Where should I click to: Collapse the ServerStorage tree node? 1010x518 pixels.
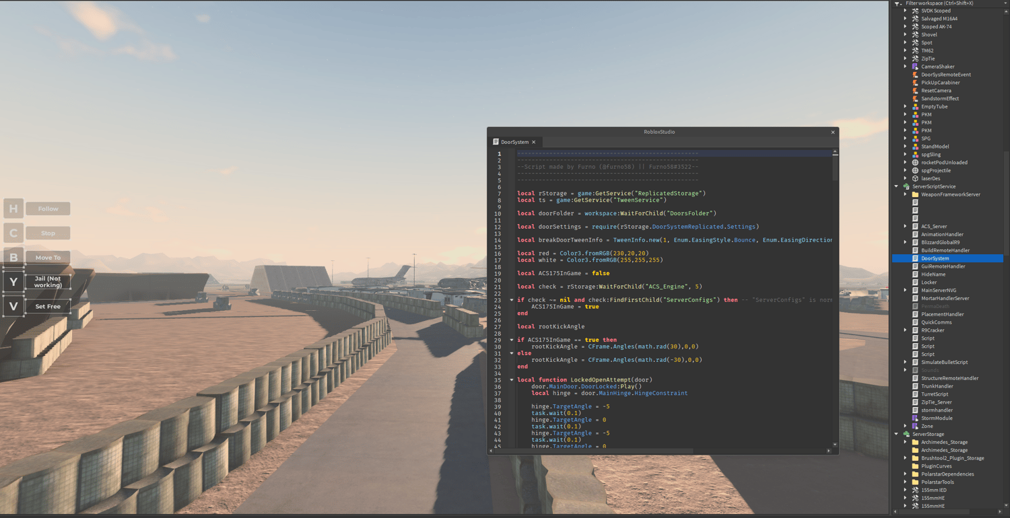[x=897, y=434]
